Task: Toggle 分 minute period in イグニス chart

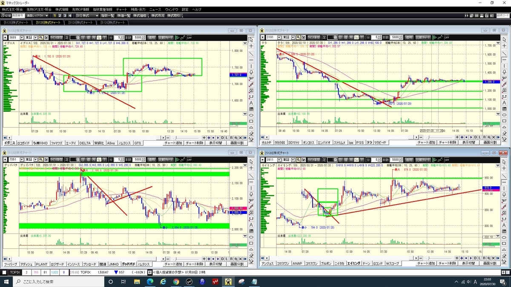Action: pyautogui.click(x=99, y=37)
